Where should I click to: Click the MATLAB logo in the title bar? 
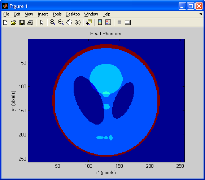[5, 6]
